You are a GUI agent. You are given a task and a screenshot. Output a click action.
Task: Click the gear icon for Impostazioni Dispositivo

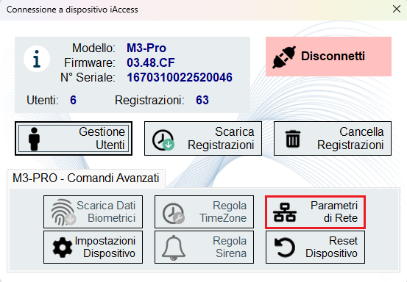click(63, 247)
